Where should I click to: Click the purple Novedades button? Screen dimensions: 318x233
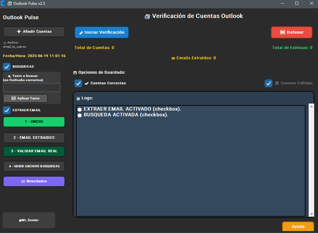point(34,181)
